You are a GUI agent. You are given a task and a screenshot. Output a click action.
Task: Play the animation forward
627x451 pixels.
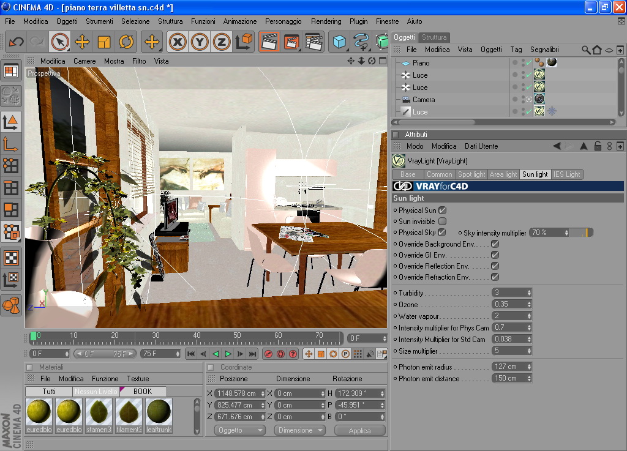[x=228, y=354]
